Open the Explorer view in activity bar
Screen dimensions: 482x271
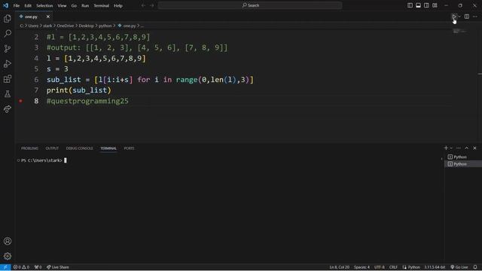coord(8,18)
